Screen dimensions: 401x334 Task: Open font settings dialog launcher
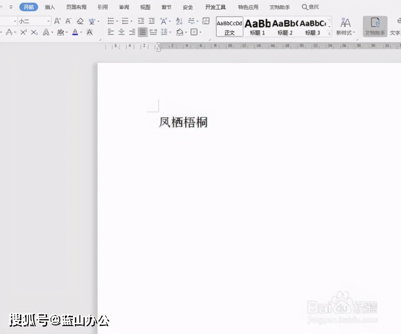[100, 40]
